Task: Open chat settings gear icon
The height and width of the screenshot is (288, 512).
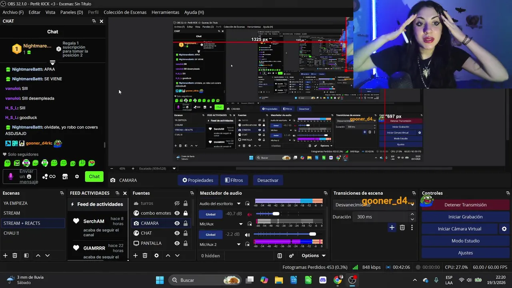Action: tap(77, 176)
